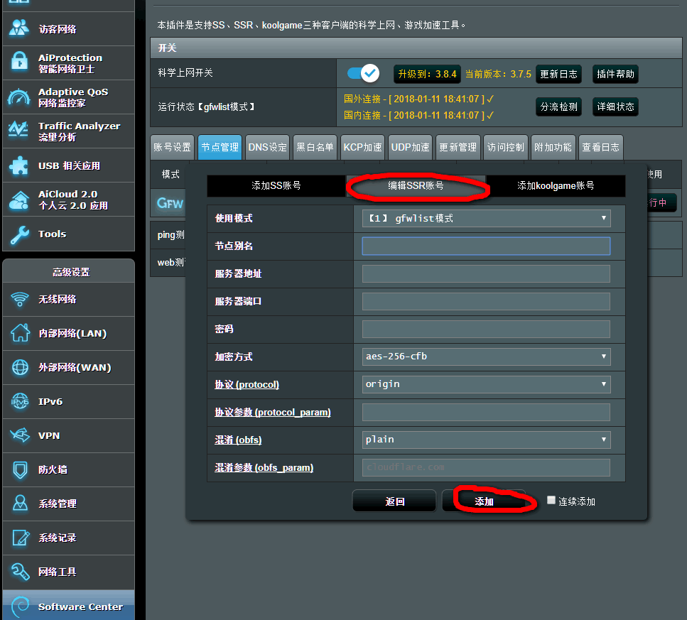The image size is (687, 620).
Task: Open the 加密方式 aes-256-cfb dropdown
Action: click(x=486, y=357)
